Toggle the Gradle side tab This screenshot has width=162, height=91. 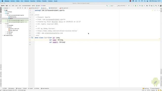(161, 10)
